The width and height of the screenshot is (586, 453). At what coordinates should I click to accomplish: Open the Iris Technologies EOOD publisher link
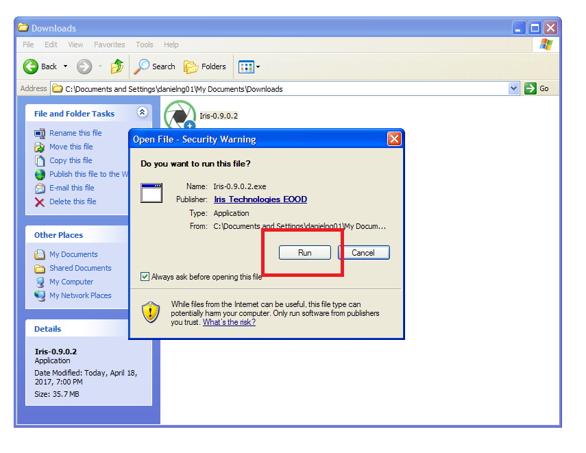coord(260,199)
